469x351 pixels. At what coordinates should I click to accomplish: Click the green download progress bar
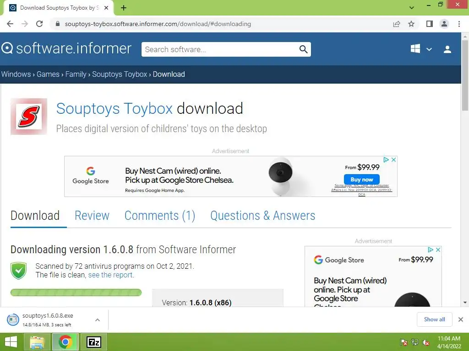click(76, 292)
